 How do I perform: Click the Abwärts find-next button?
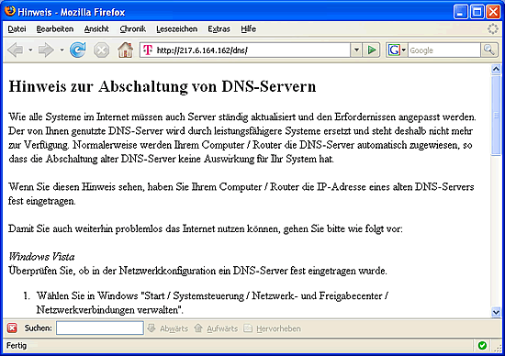[x=168, y=328]
